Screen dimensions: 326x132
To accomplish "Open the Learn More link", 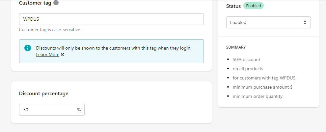I will click(x=48, y=55).
